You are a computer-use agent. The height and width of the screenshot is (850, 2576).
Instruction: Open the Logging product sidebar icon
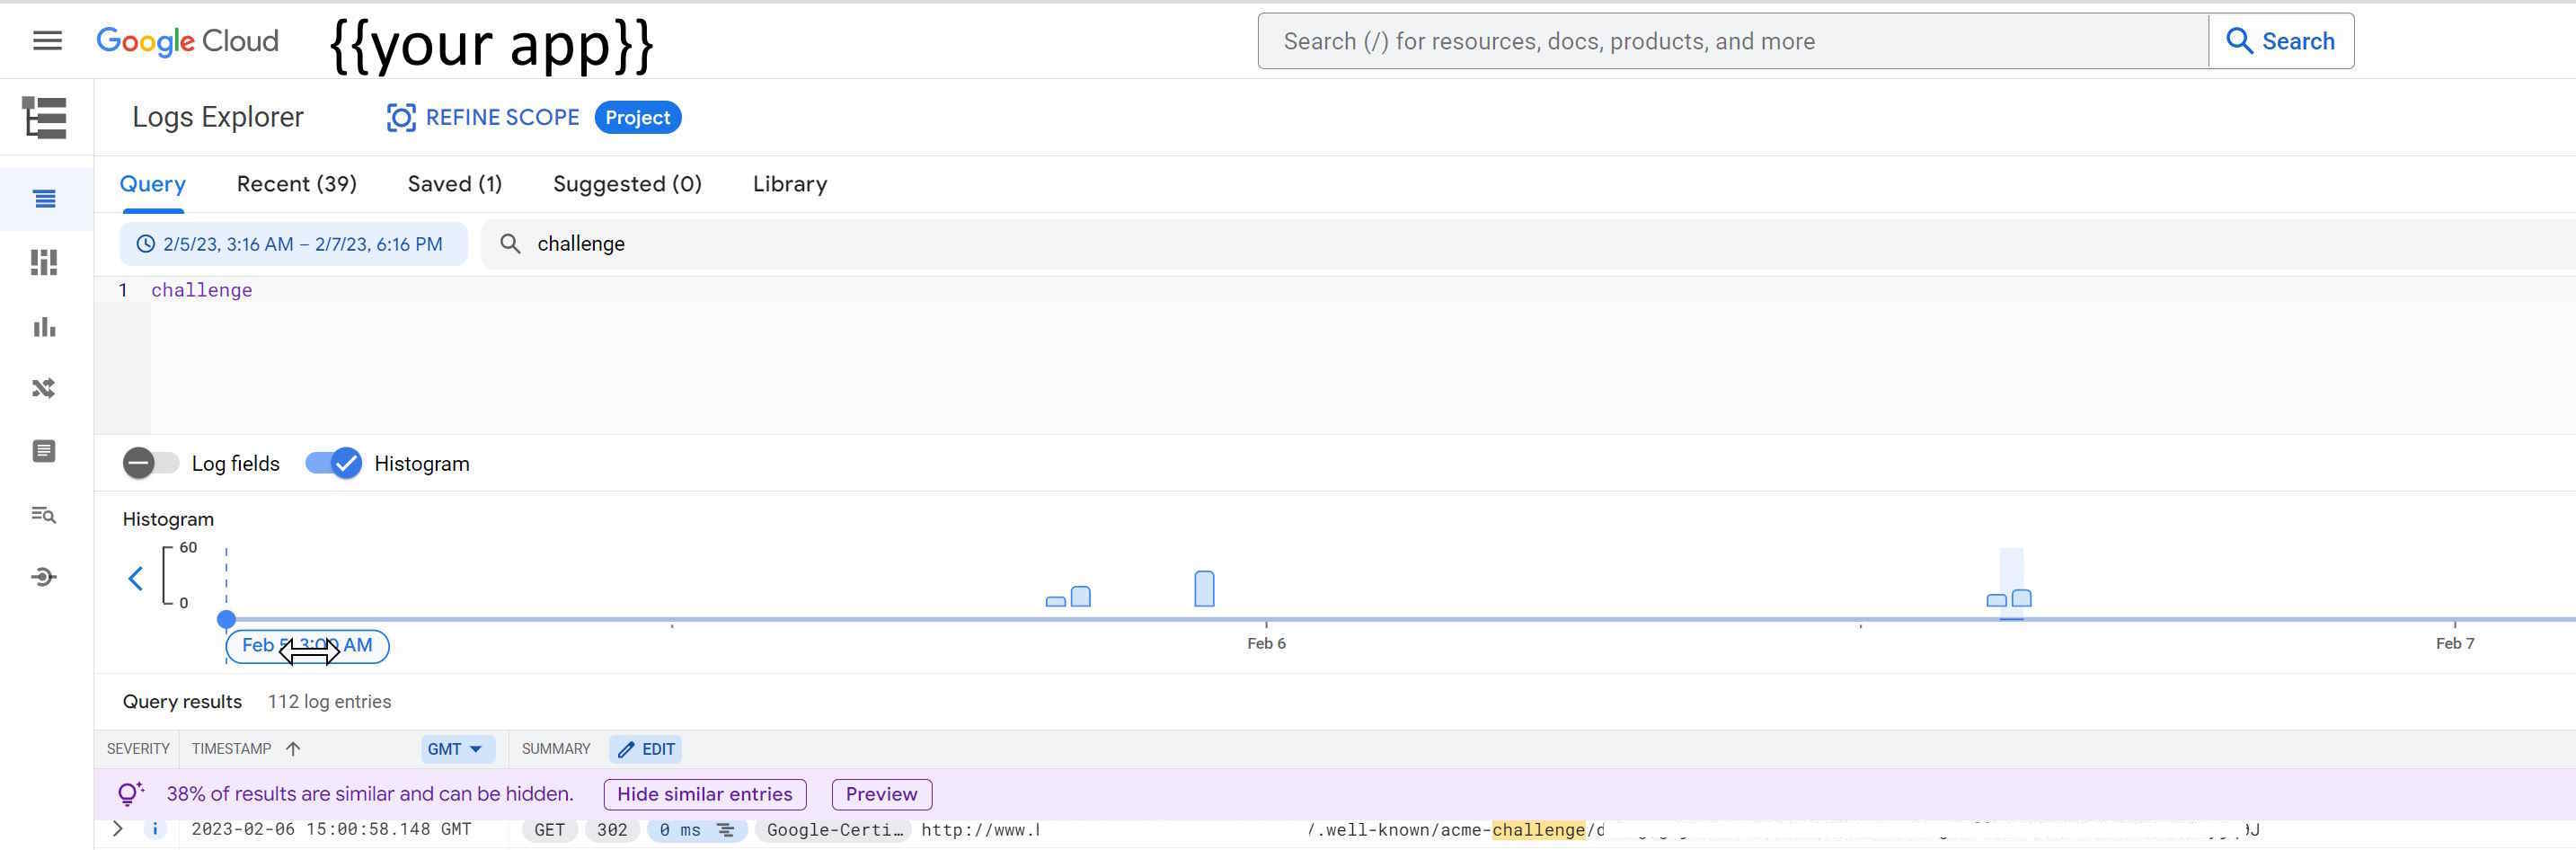click(x=44, y=117)
